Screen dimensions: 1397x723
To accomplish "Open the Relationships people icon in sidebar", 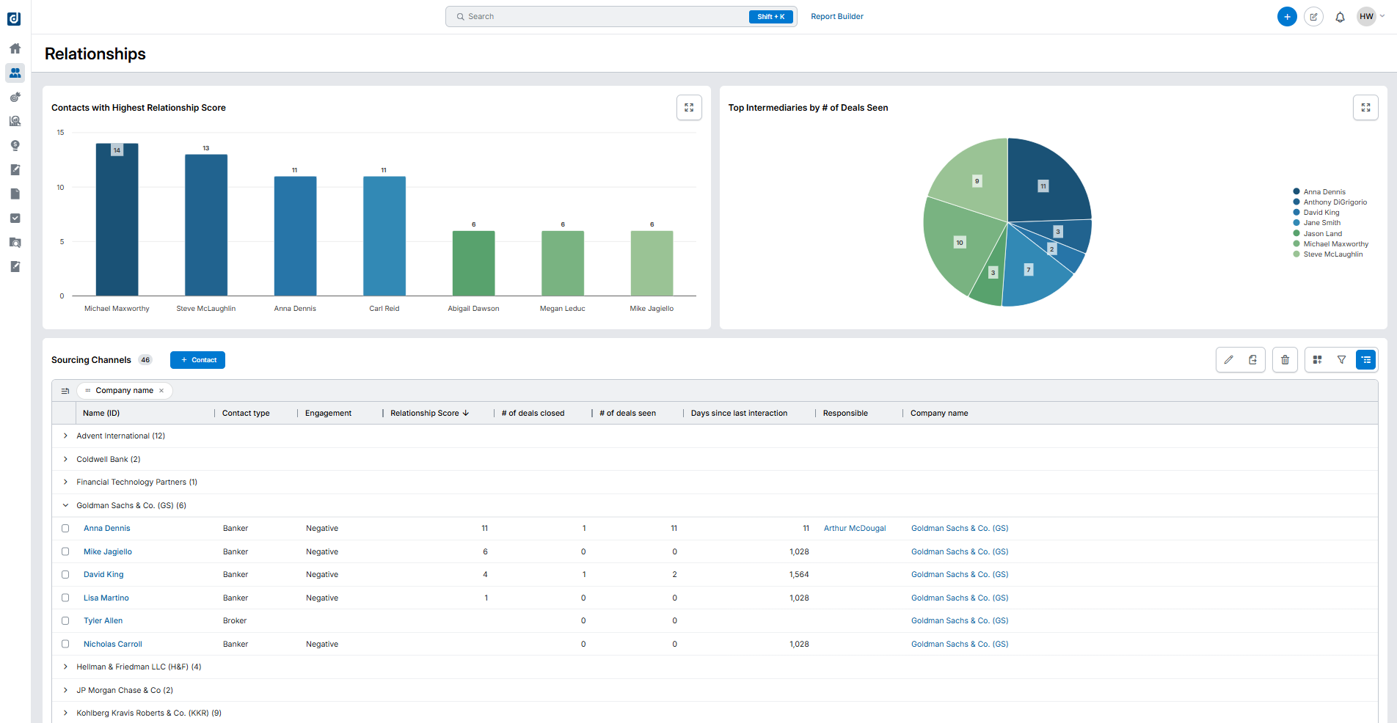I will point(15,73).
